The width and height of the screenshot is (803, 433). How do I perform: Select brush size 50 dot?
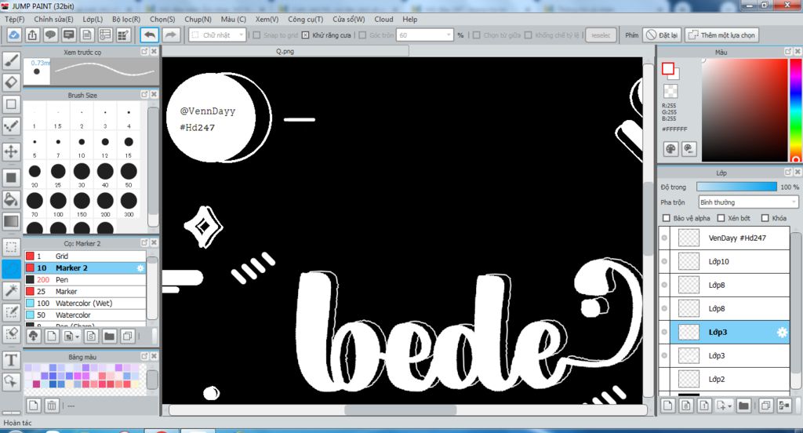click(x=129, y=171)
